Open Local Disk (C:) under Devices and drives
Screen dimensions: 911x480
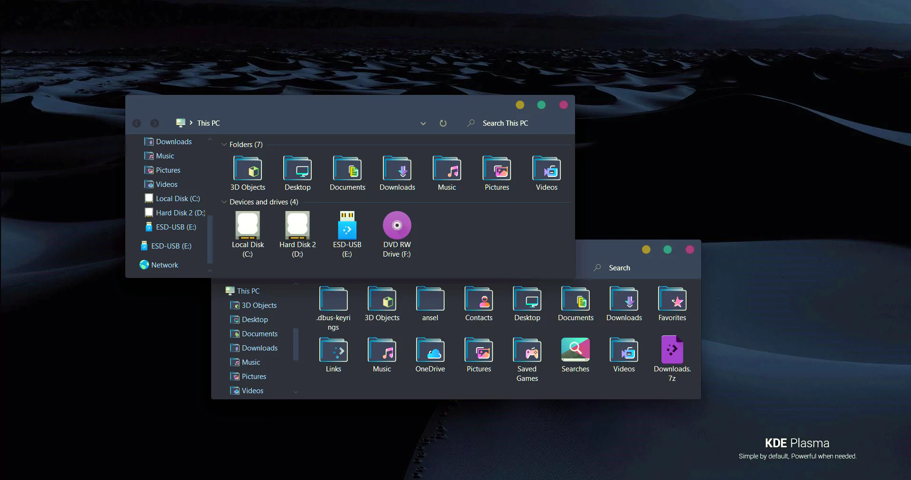247,228
